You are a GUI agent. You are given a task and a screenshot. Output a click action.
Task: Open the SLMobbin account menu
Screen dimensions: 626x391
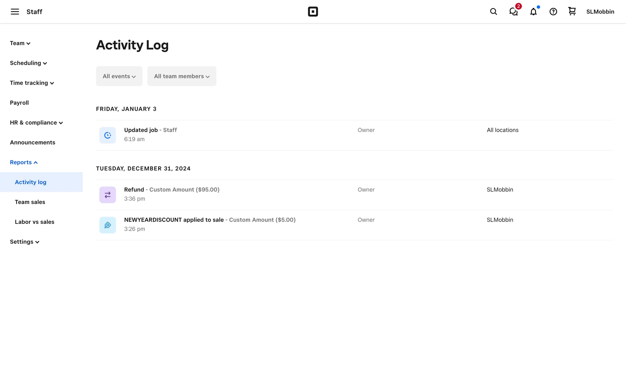point(600,12)
